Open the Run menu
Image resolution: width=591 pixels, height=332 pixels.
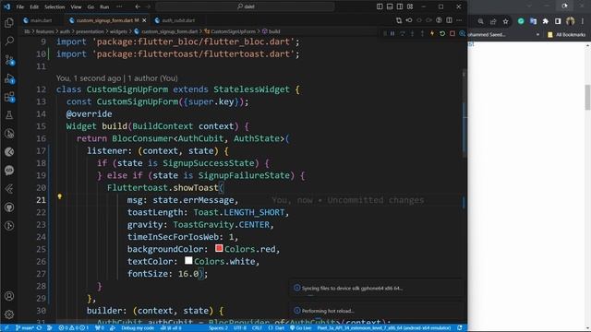104,6
